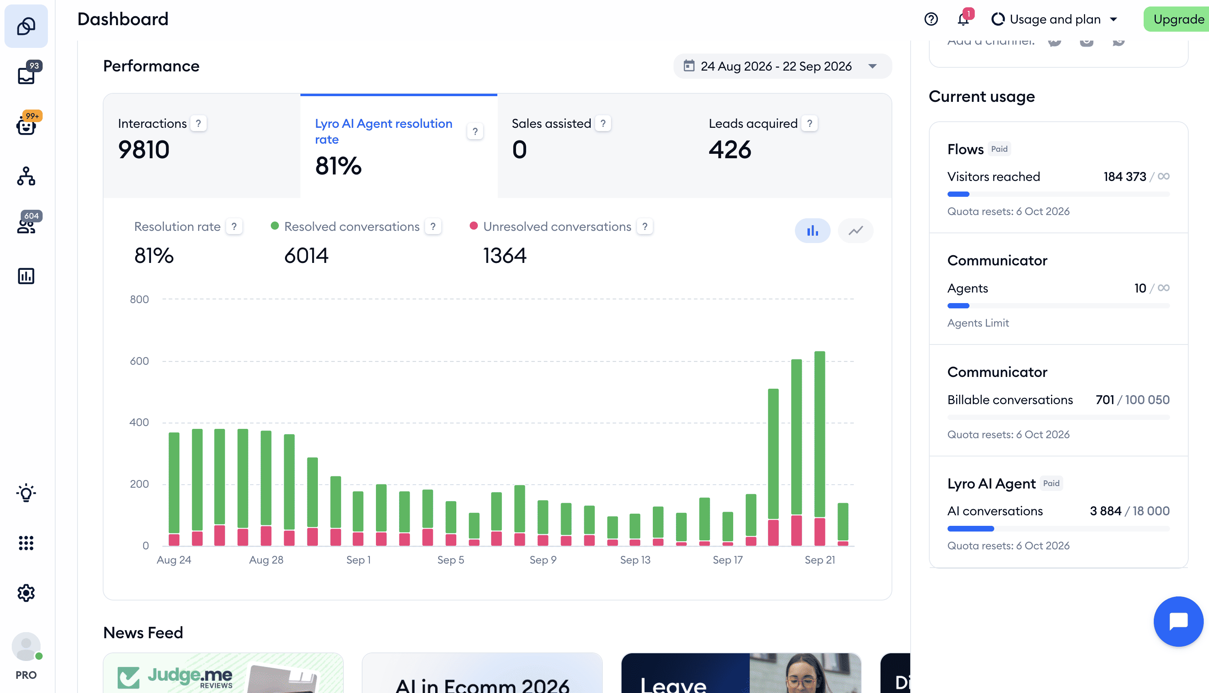Viewport: 1209px width, 693px height.
Task: Click the help icon next to Interactions
Action: pos(199,123)
